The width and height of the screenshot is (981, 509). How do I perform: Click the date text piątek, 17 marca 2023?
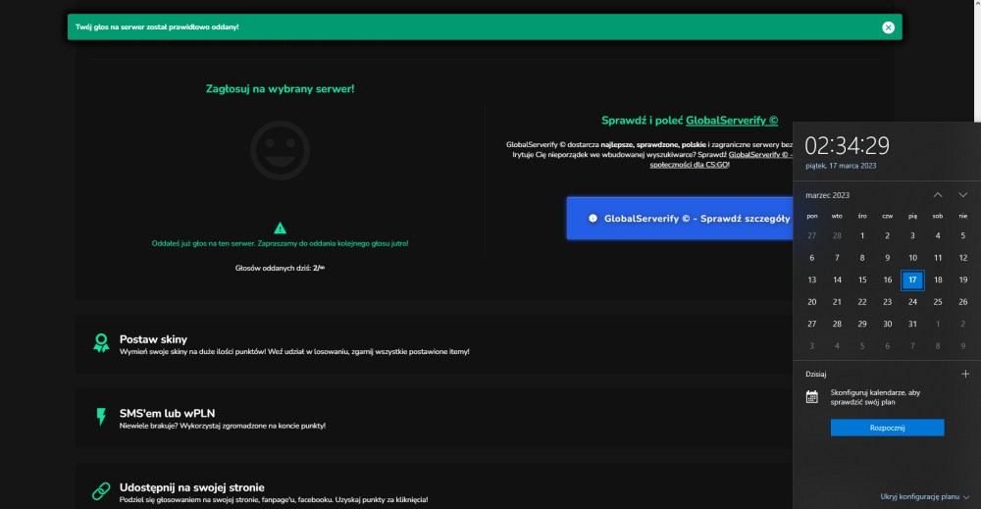tap(841, 166)
